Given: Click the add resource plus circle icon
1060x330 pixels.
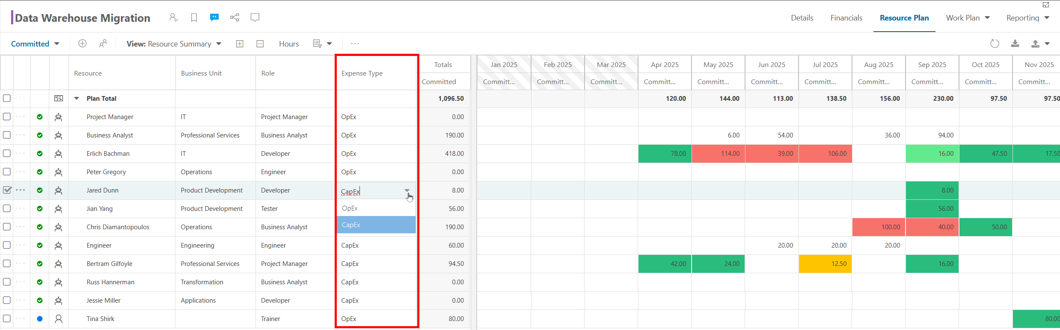Looking at the screenshot, I should (83, 44).
